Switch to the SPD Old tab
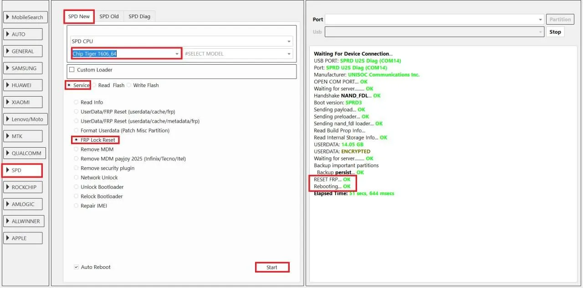 coord(109,16)
